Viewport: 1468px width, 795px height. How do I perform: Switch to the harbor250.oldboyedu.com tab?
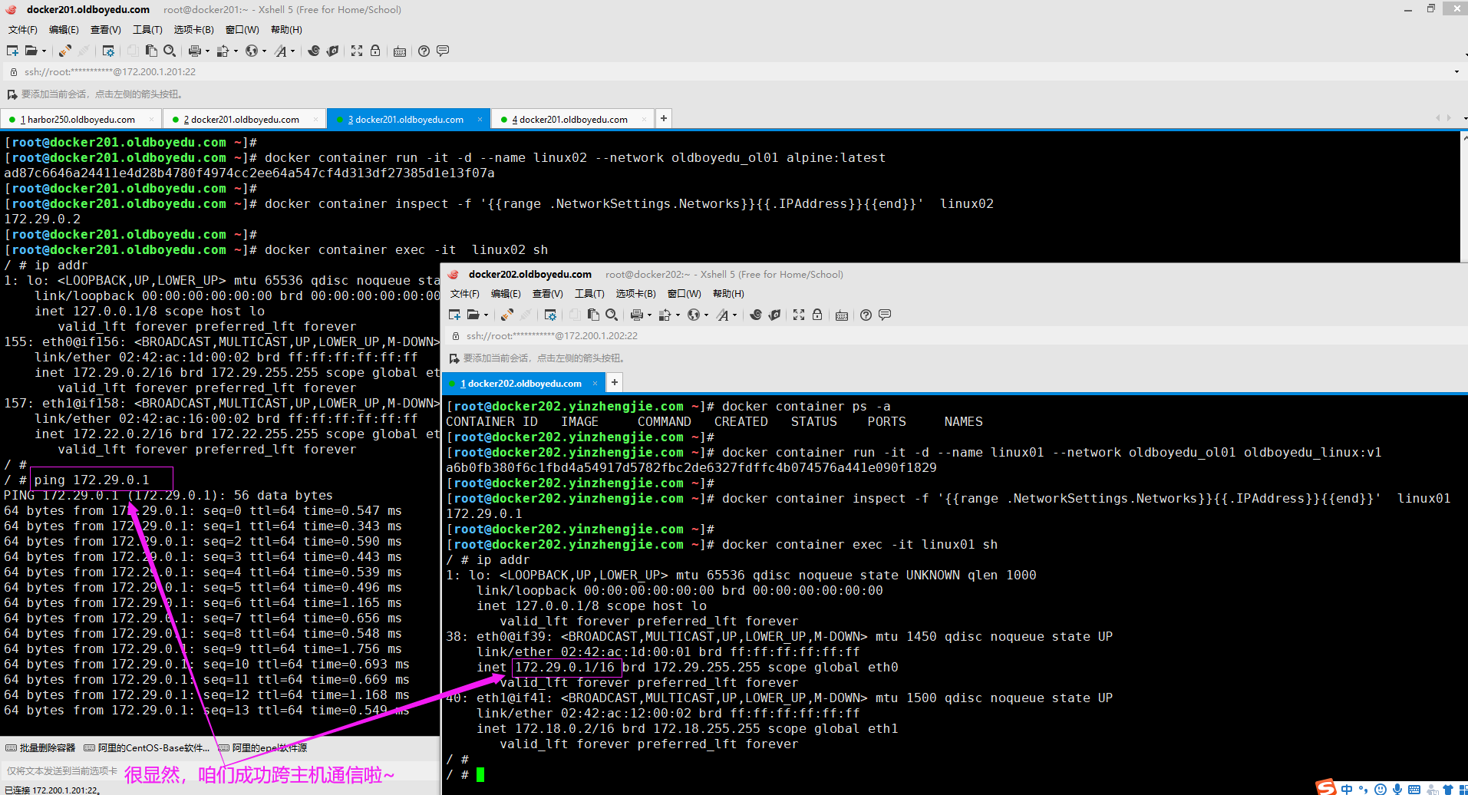coord(81,120)
